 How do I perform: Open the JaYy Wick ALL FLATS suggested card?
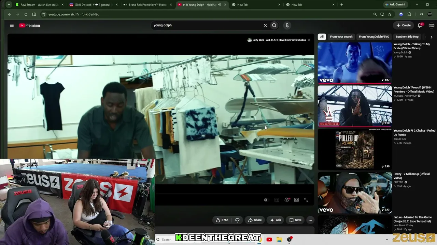click(x=277, y=40)
